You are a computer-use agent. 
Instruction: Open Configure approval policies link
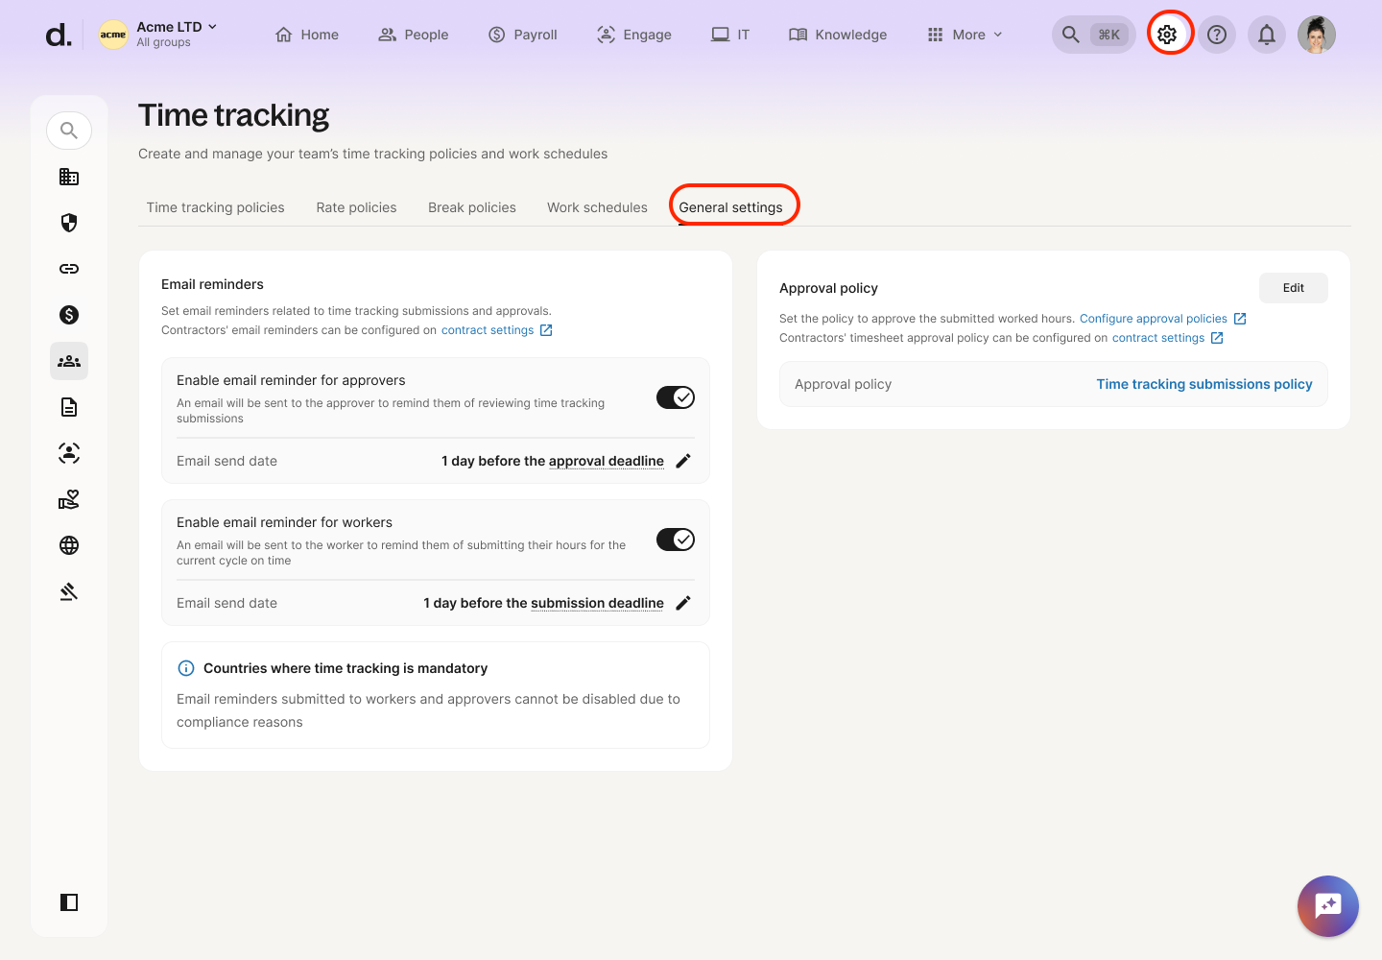tap(1154, 319)
